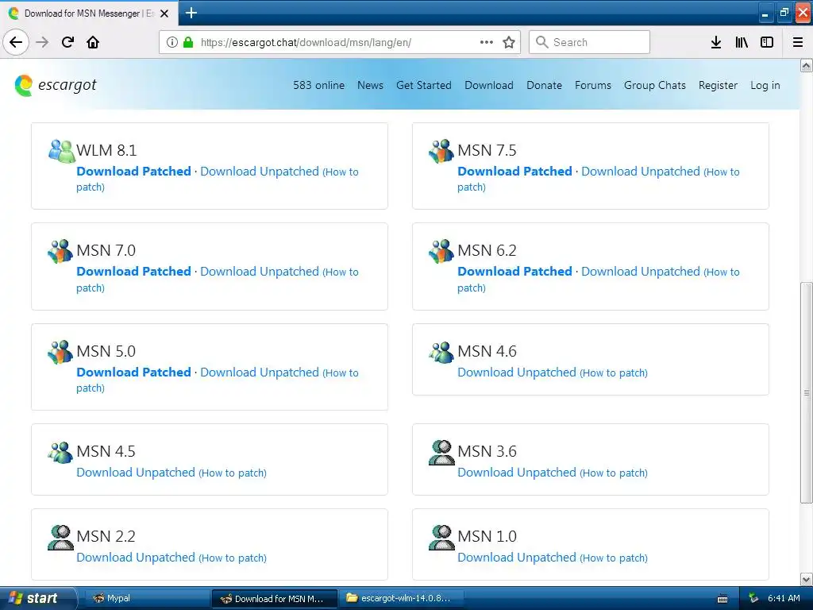Download Patched MSN 7.0

pos(133,272)
